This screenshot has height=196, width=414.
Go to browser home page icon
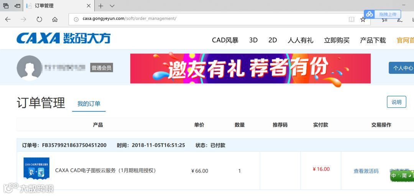[x=55, y=19]
